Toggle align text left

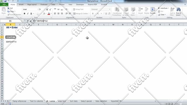coord(55,14)
